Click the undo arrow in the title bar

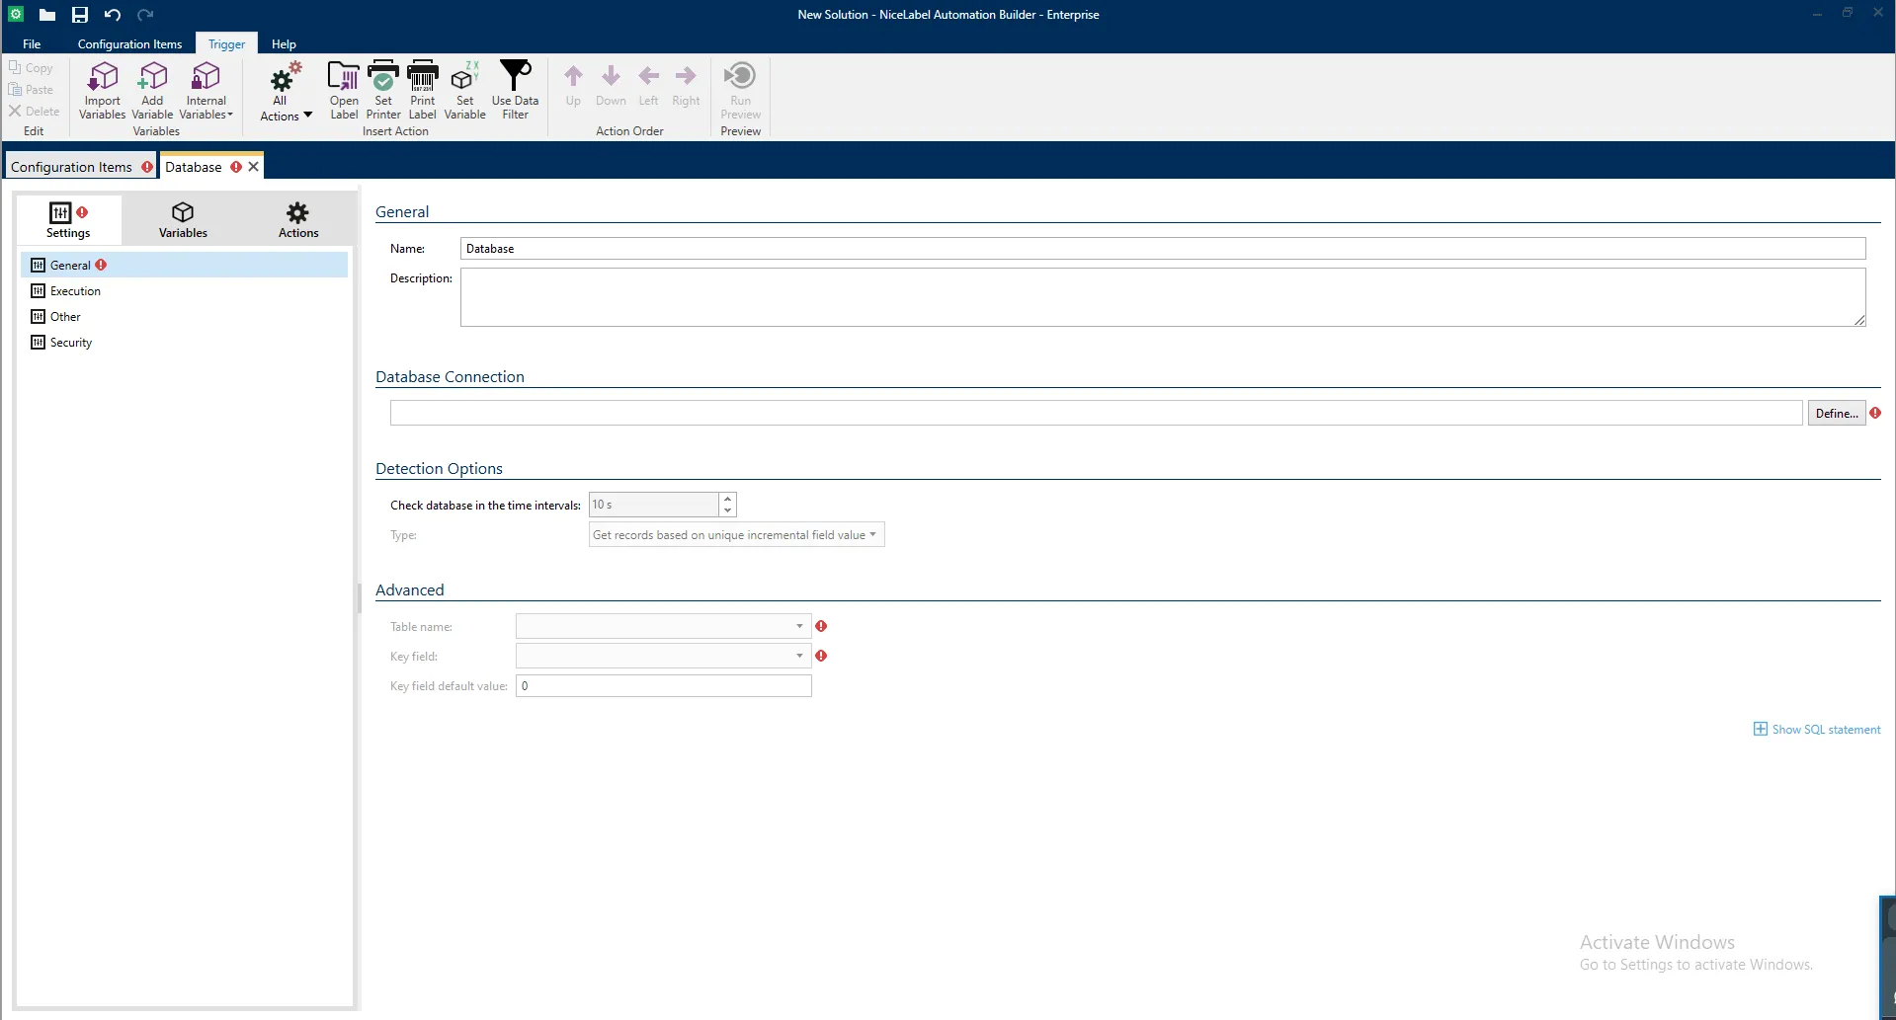click(113, 15)
